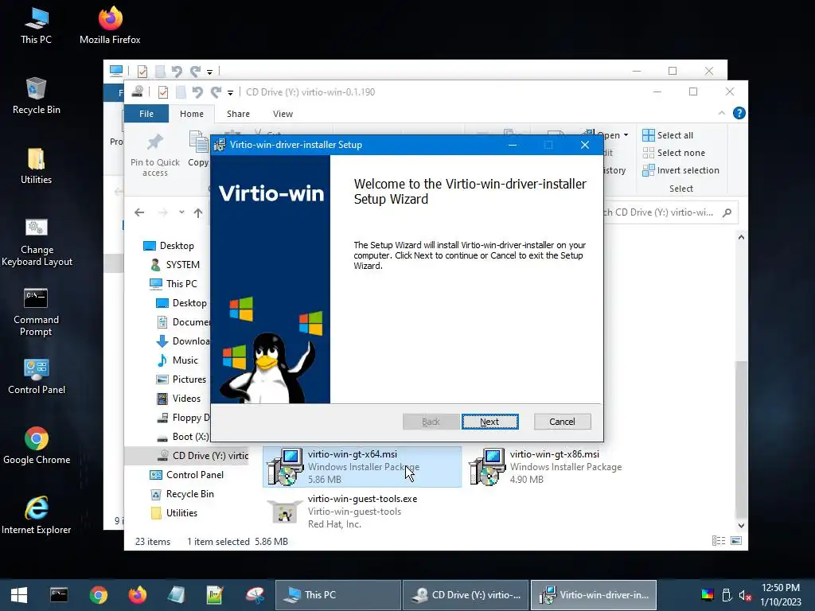Select CD Drive (Y:) in navigation pane
Viewport: 815px width, 611px height.
click(x=203, y=456)
